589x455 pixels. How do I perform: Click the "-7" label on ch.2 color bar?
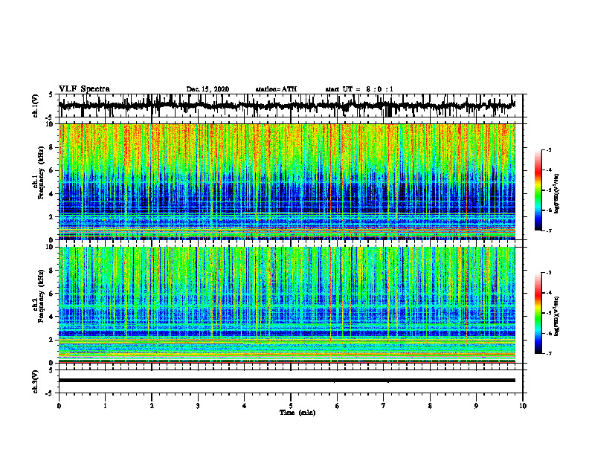549,354
